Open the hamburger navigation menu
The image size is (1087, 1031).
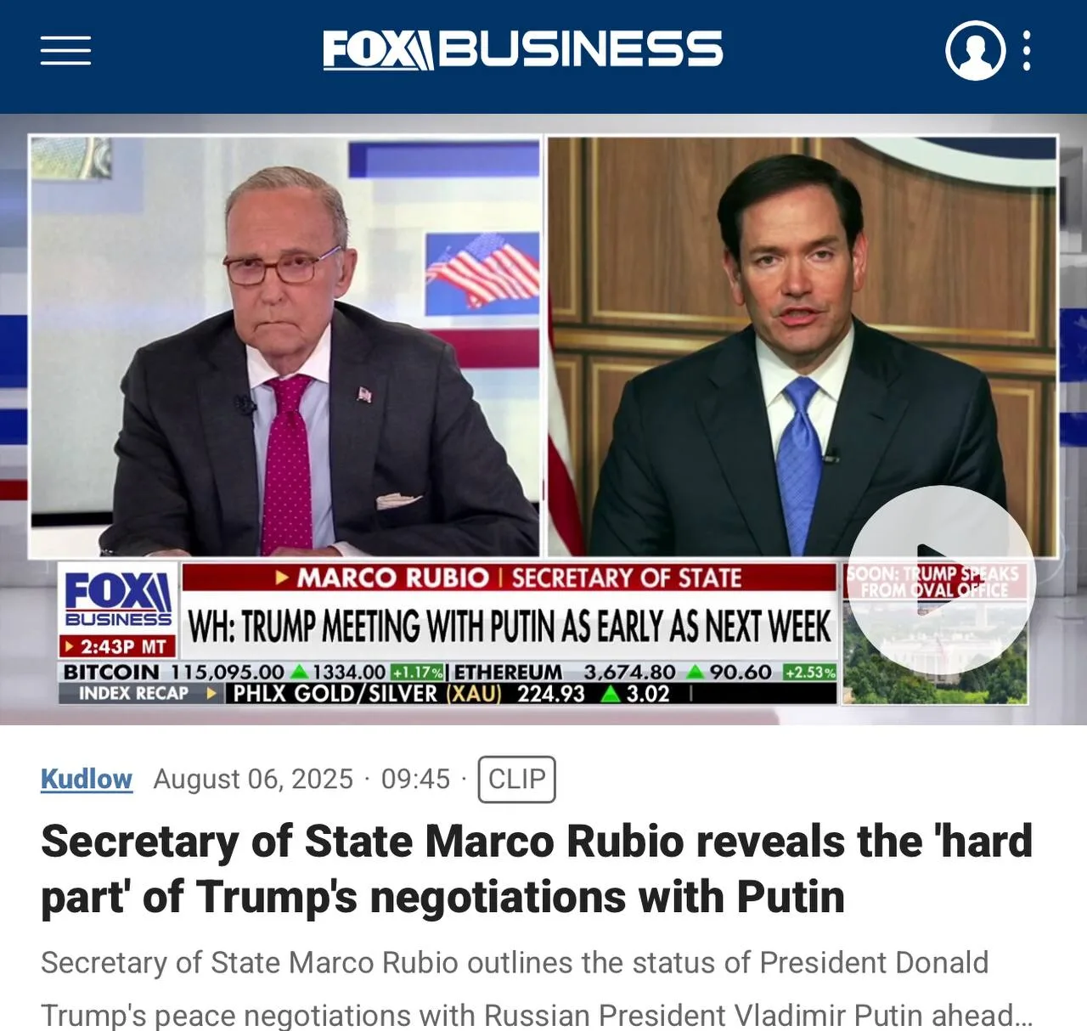[x=65, y=51]
